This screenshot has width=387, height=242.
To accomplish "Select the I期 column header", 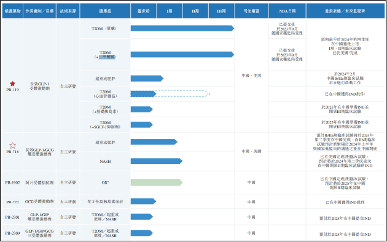I will pyautogui.click(x=170, y=11).
